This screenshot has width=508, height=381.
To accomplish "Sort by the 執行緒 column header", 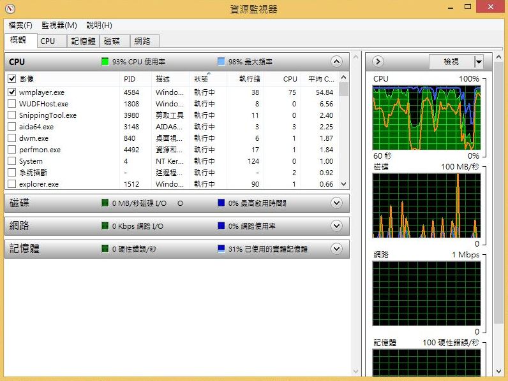I will (x=245, y=79).
